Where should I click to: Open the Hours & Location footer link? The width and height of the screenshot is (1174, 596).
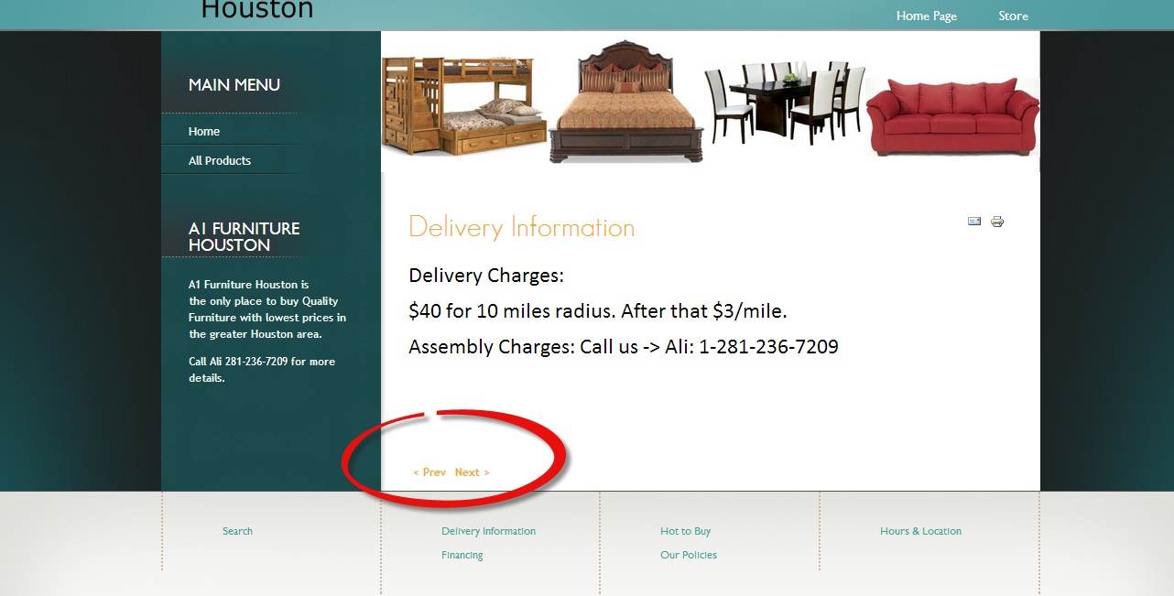pos(920,531)
